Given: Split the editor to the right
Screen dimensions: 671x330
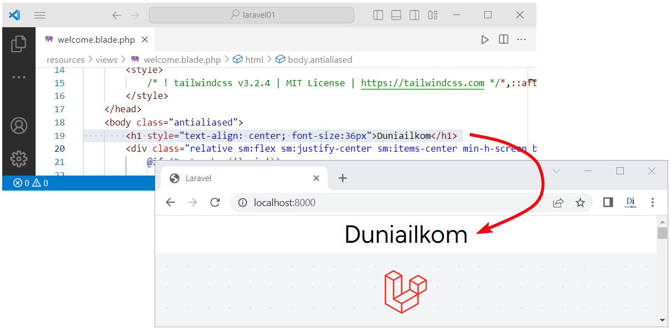Looking at the screenshot, I should click(504, 39).
